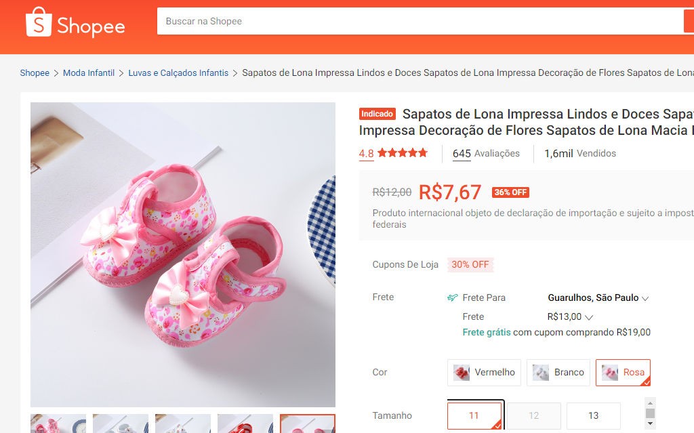This screenshot has width=694, height=433.
Task: Click the five-star rating icons
Action: coord(403,153)
